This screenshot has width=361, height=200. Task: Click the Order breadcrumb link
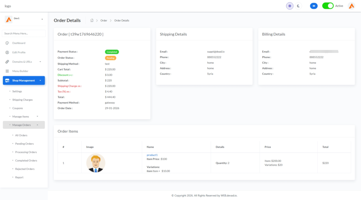pyautogui.click(x=104, y=20)
